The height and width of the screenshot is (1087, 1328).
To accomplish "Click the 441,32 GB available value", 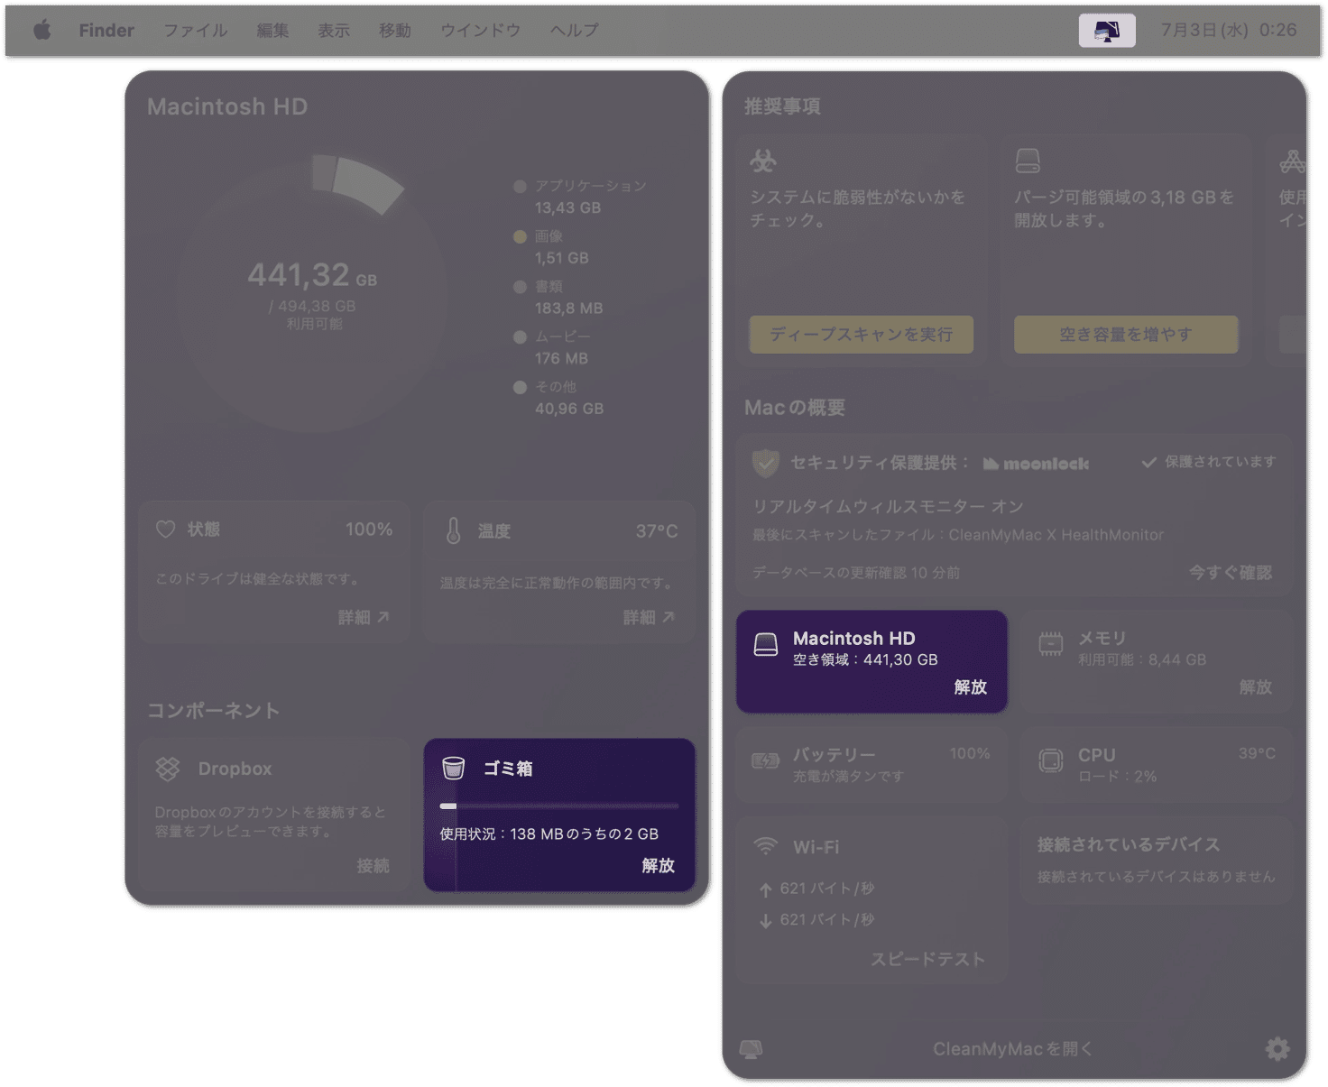I will pyautogui.click(x=312, y=275).
